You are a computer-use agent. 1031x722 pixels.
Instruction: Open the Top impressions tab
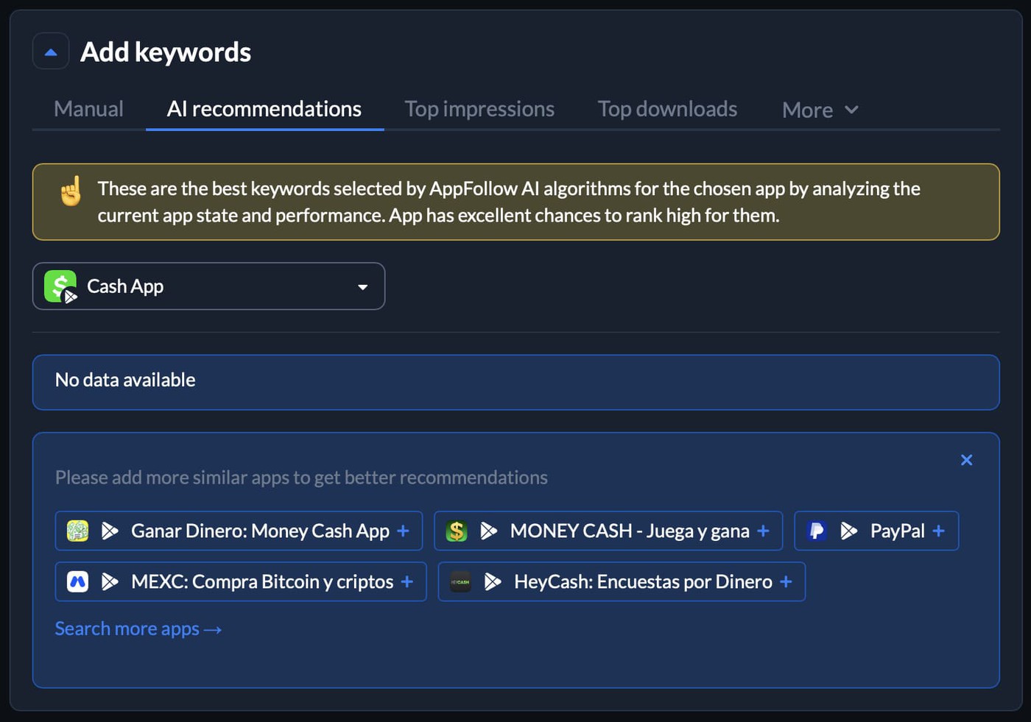(x=479, y=109)
